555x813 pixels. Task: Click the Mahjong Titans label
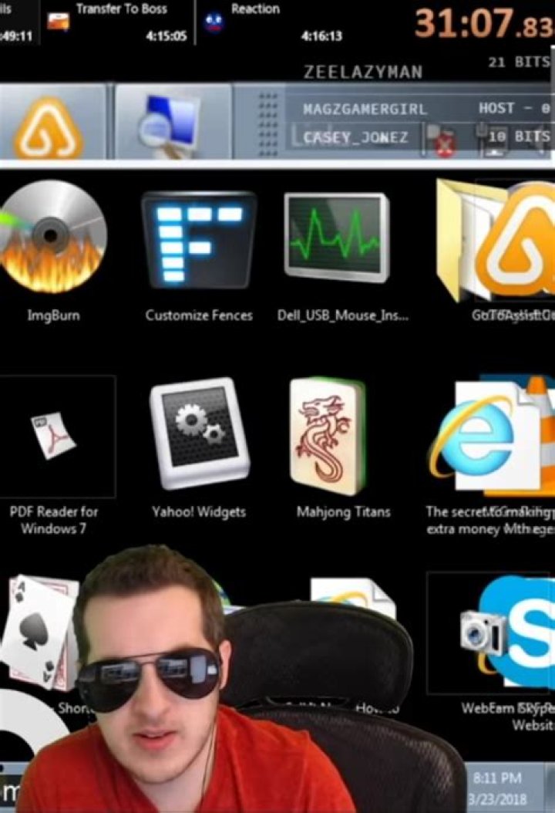(343, 511)
